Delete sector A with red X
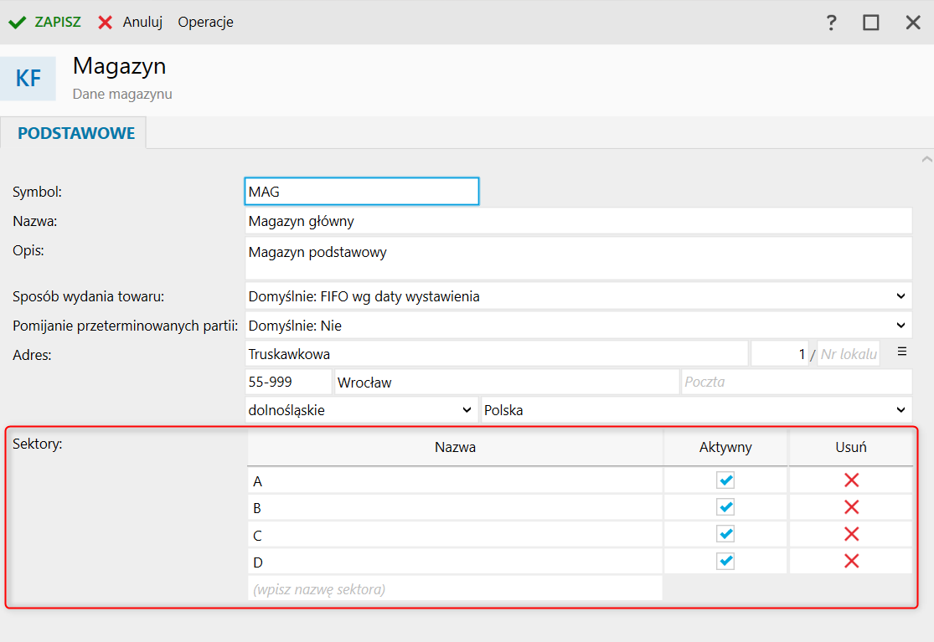Viewport: 934px width, 642px height. 851,480
